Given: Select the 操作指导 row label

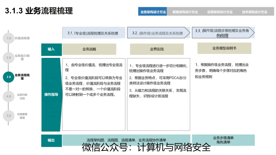Looking at the screenshot, I should (x=51, y=94).
